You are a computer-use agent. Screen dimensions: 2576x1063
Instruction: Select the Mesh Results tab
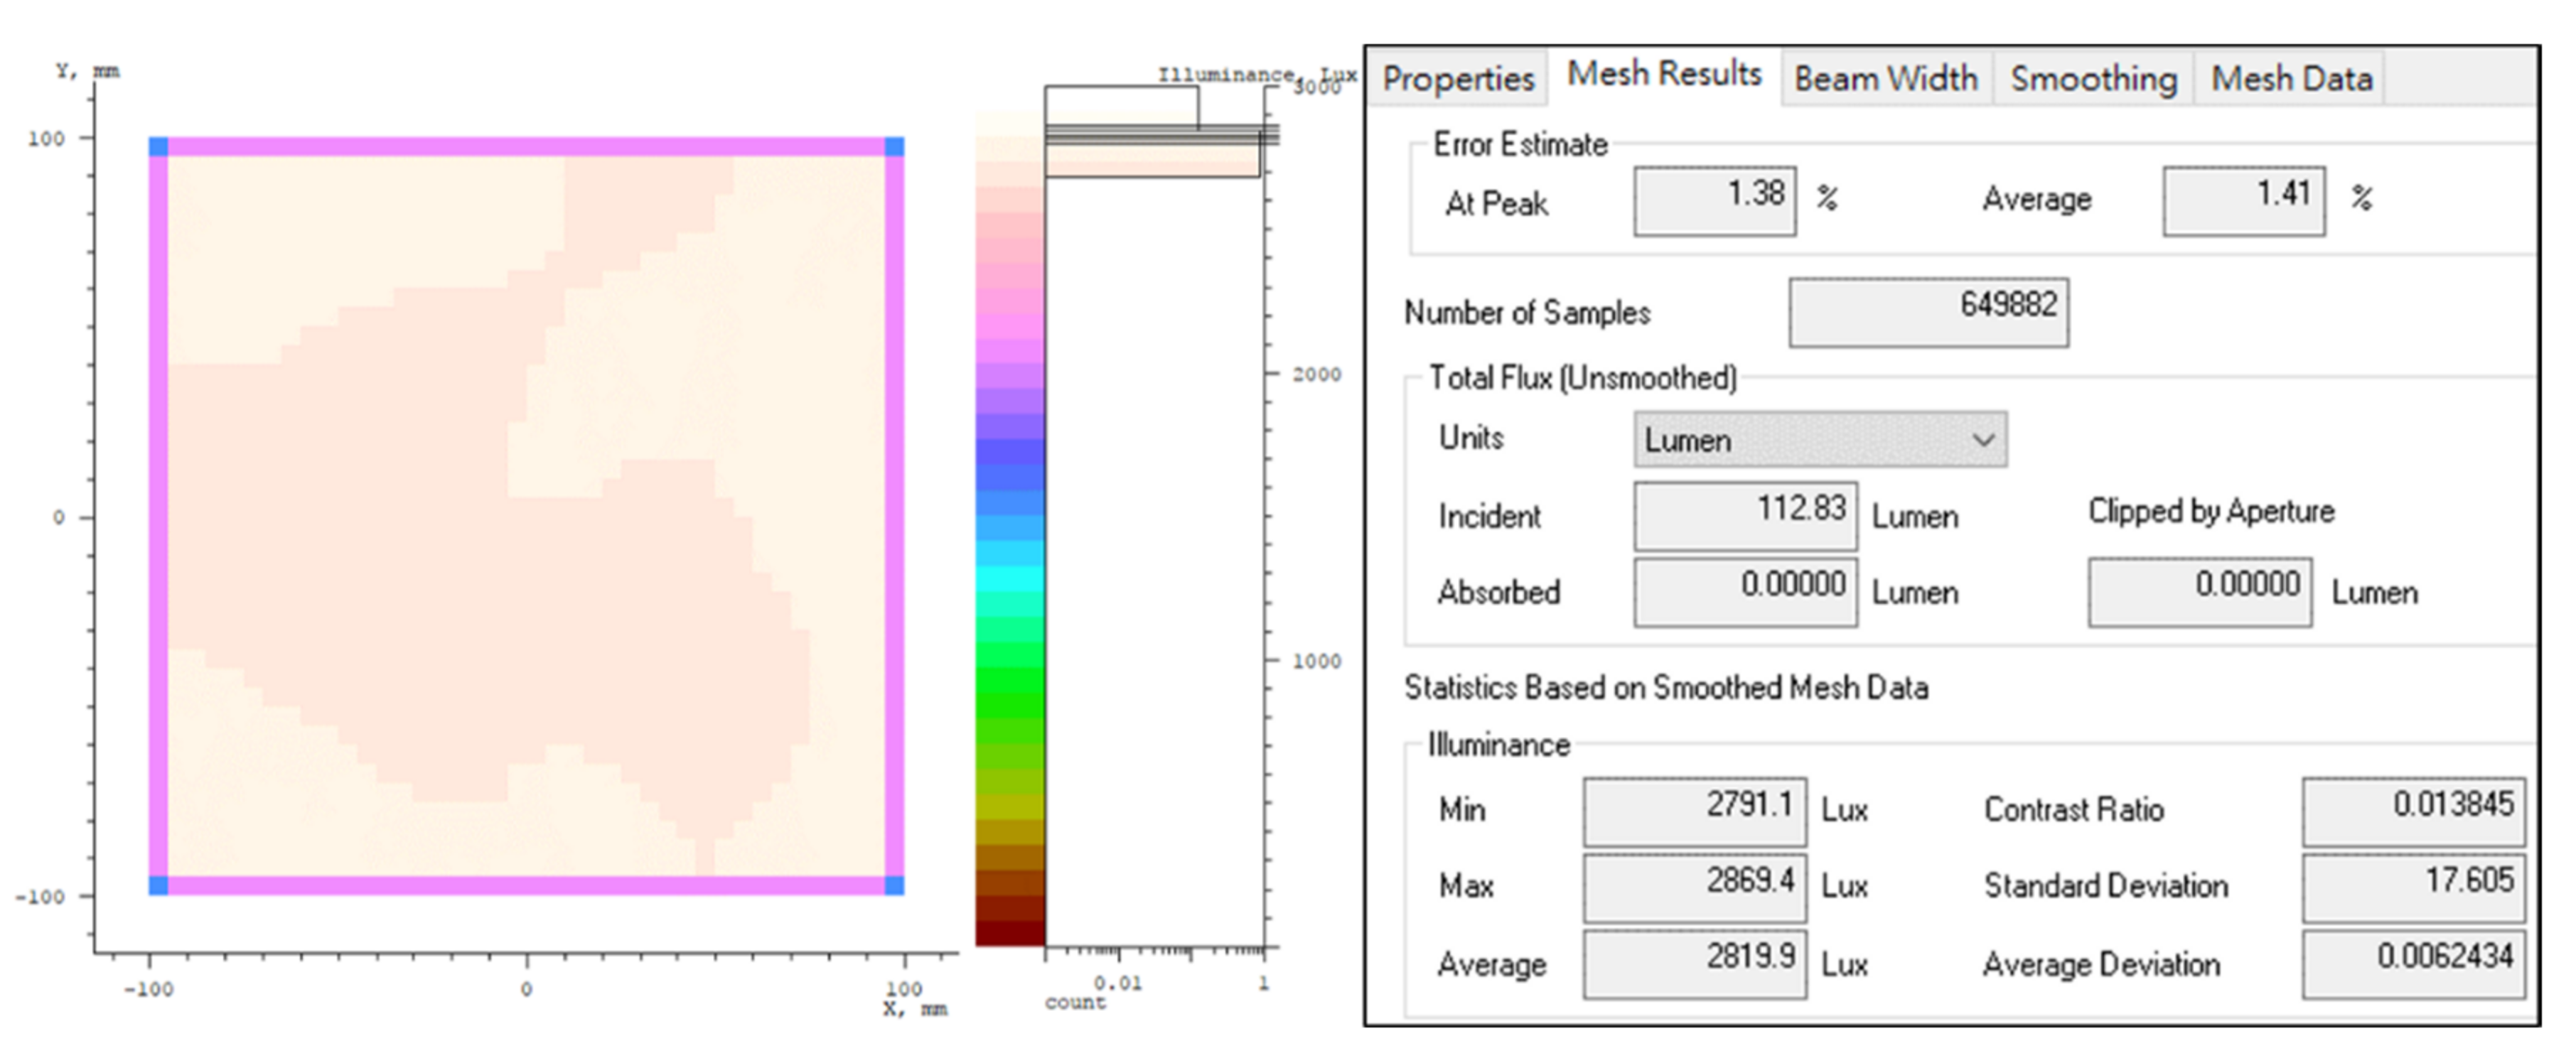click(x=1663, y=74)
